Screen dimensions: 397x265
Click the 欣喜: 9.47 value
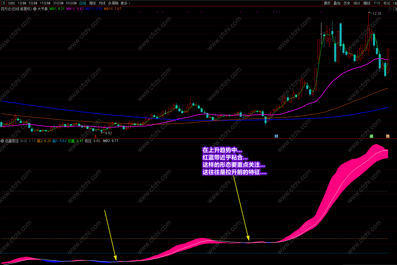(x=75, y=141)
